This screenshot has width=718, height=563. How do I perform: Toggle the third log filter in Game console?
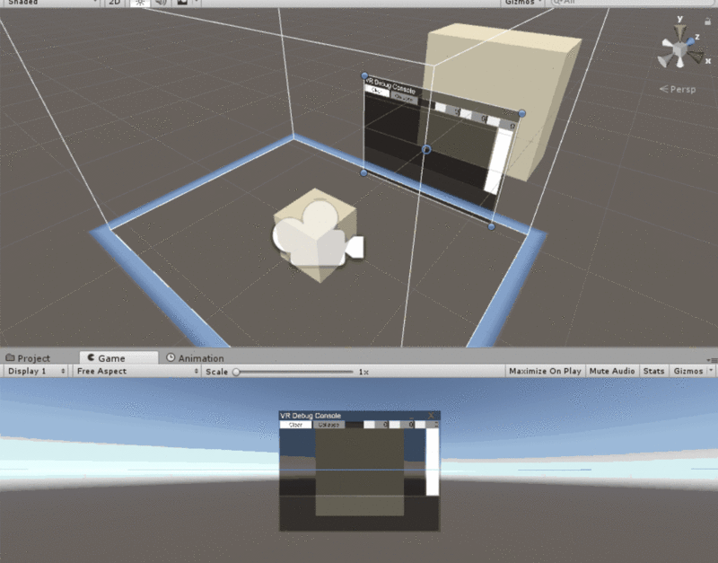click(427, 425)
